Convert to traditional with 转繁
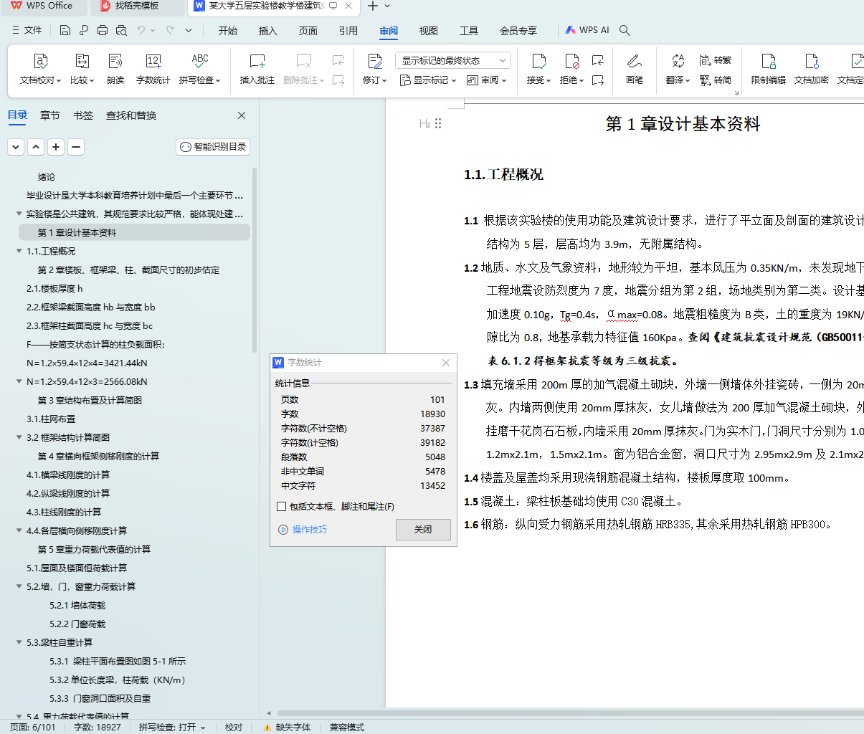This screenshot has width=864, height=734. tap(716, 60)
